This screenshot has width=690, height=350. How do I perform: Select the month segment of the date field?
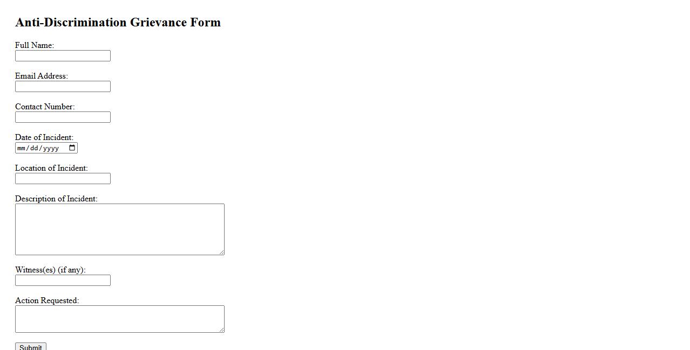click(x=22, y=148)
